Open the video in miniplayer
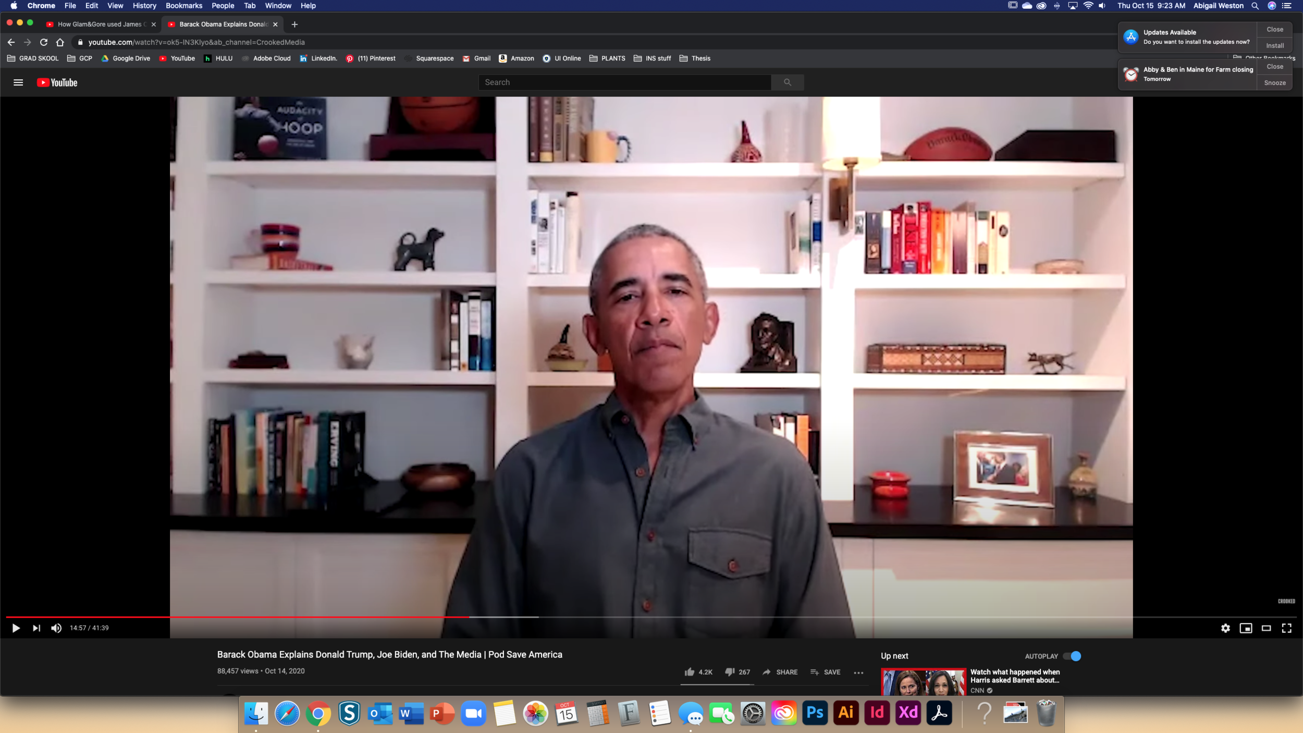 click(x=1246, y=628)
